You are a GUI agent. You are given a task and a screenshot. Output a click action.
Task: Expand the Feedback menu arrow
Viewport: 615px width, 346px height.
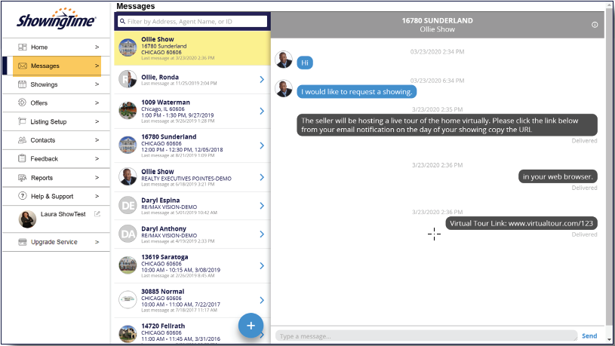pyautogui.click(x=97, y=159)
